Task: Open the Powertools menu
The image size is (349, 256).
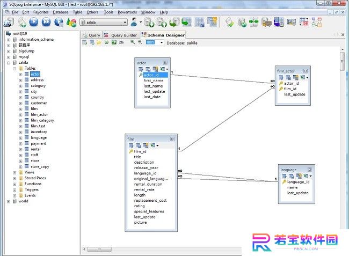Action: pos(127,12)
